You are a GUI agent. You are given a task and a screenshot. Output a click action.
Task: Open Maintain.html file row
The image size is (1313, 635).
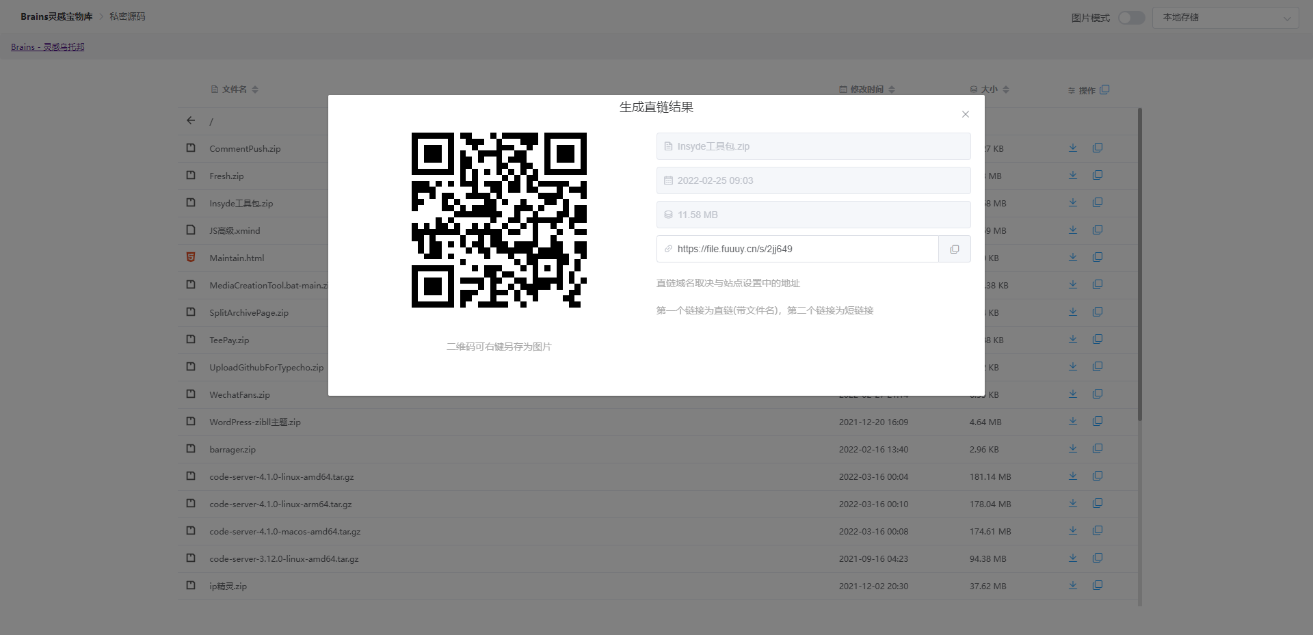click(x=237, y=258)
